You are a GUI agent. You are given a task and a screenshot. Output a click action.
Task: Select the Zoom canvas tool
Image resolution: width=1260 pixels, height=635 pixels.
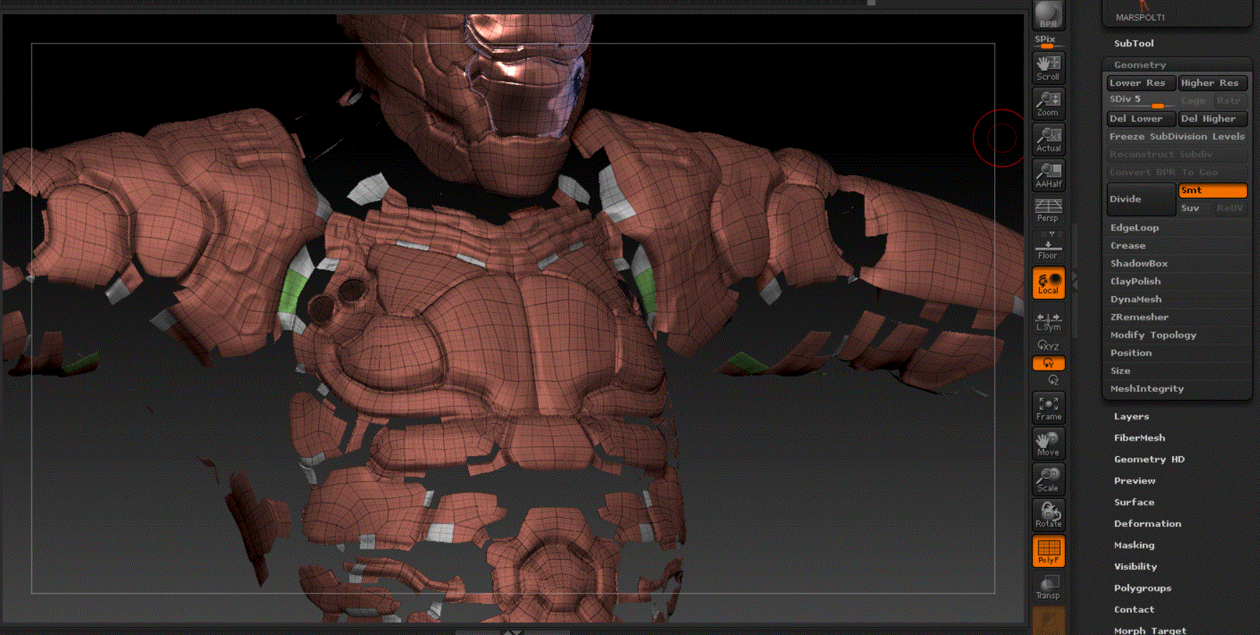(1048, 104)
